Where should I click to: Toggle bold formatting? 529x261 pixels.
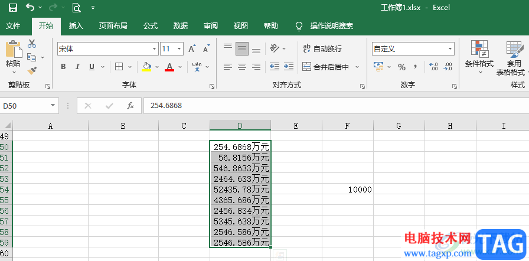coord(63,67)
